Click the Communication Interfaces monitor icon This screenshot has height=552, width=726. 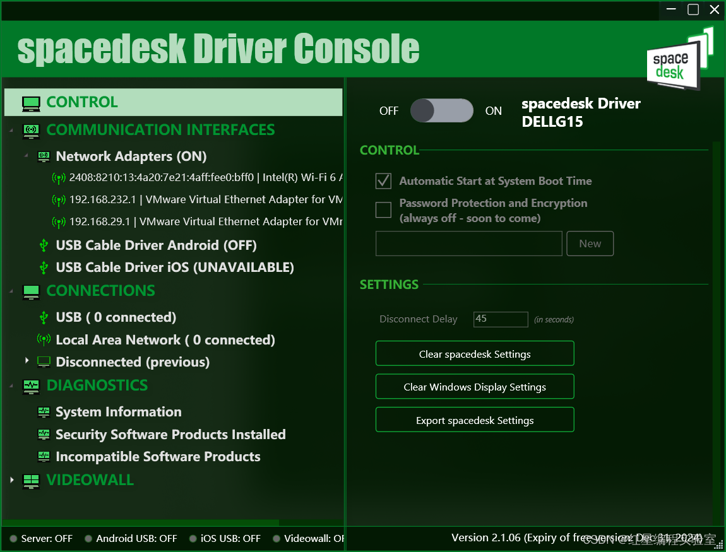31,131
